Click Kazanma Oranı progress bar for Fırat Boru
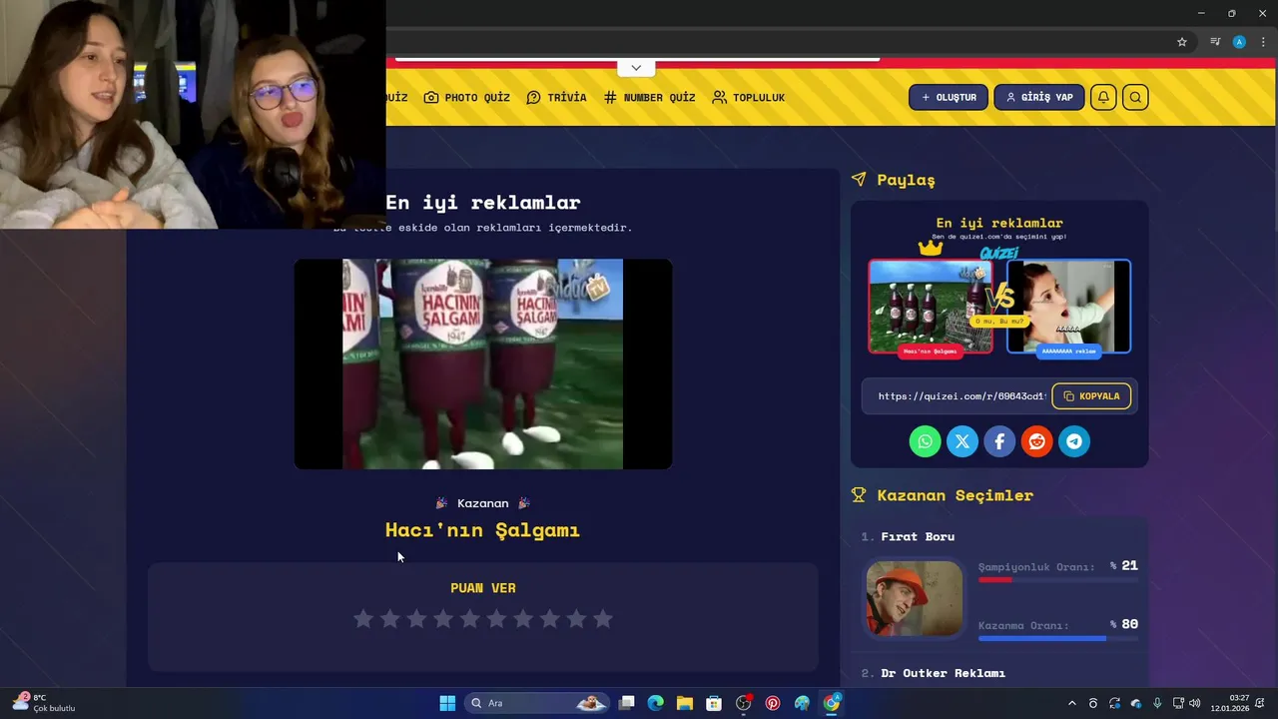This screenshot has width=1278, height=719. click(x=1058, y=638)
